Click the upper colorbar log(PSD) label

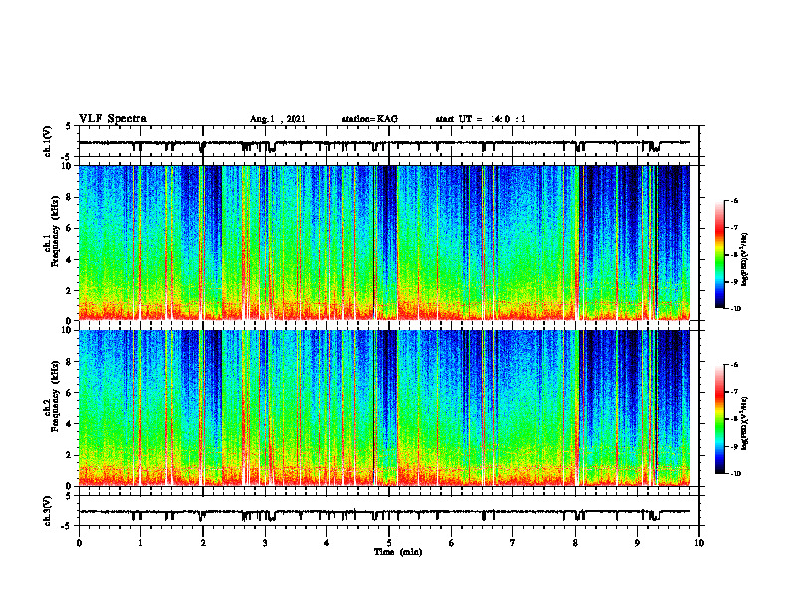[x=744, y=260]
